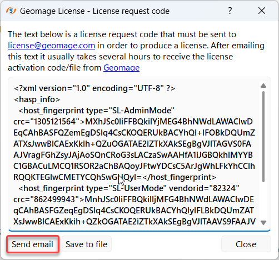Click the Geomage logo icon in title bar

point(11,11)
